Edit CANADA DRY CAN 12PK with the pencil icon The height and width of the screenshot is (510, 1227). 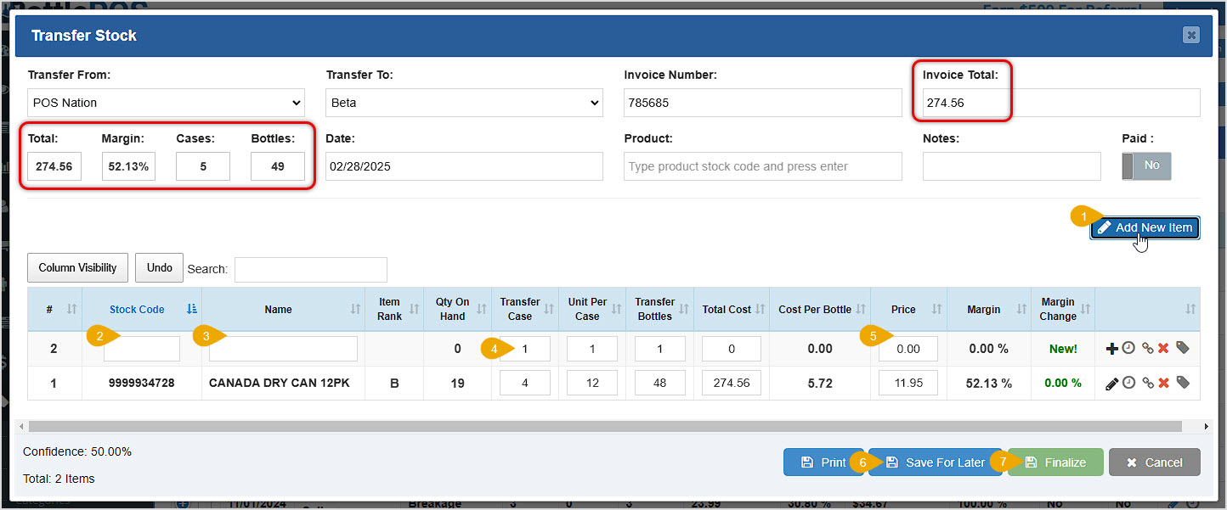(1111, 383)
